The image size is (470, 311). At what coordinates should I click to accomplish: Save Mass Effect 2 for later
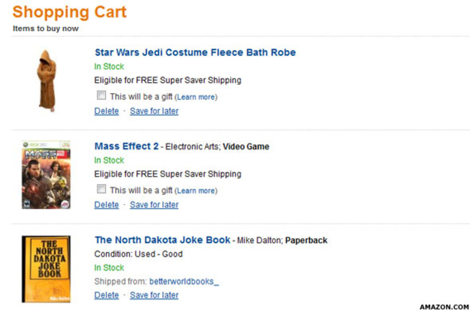pyautogui.click(x=154, y=205)
